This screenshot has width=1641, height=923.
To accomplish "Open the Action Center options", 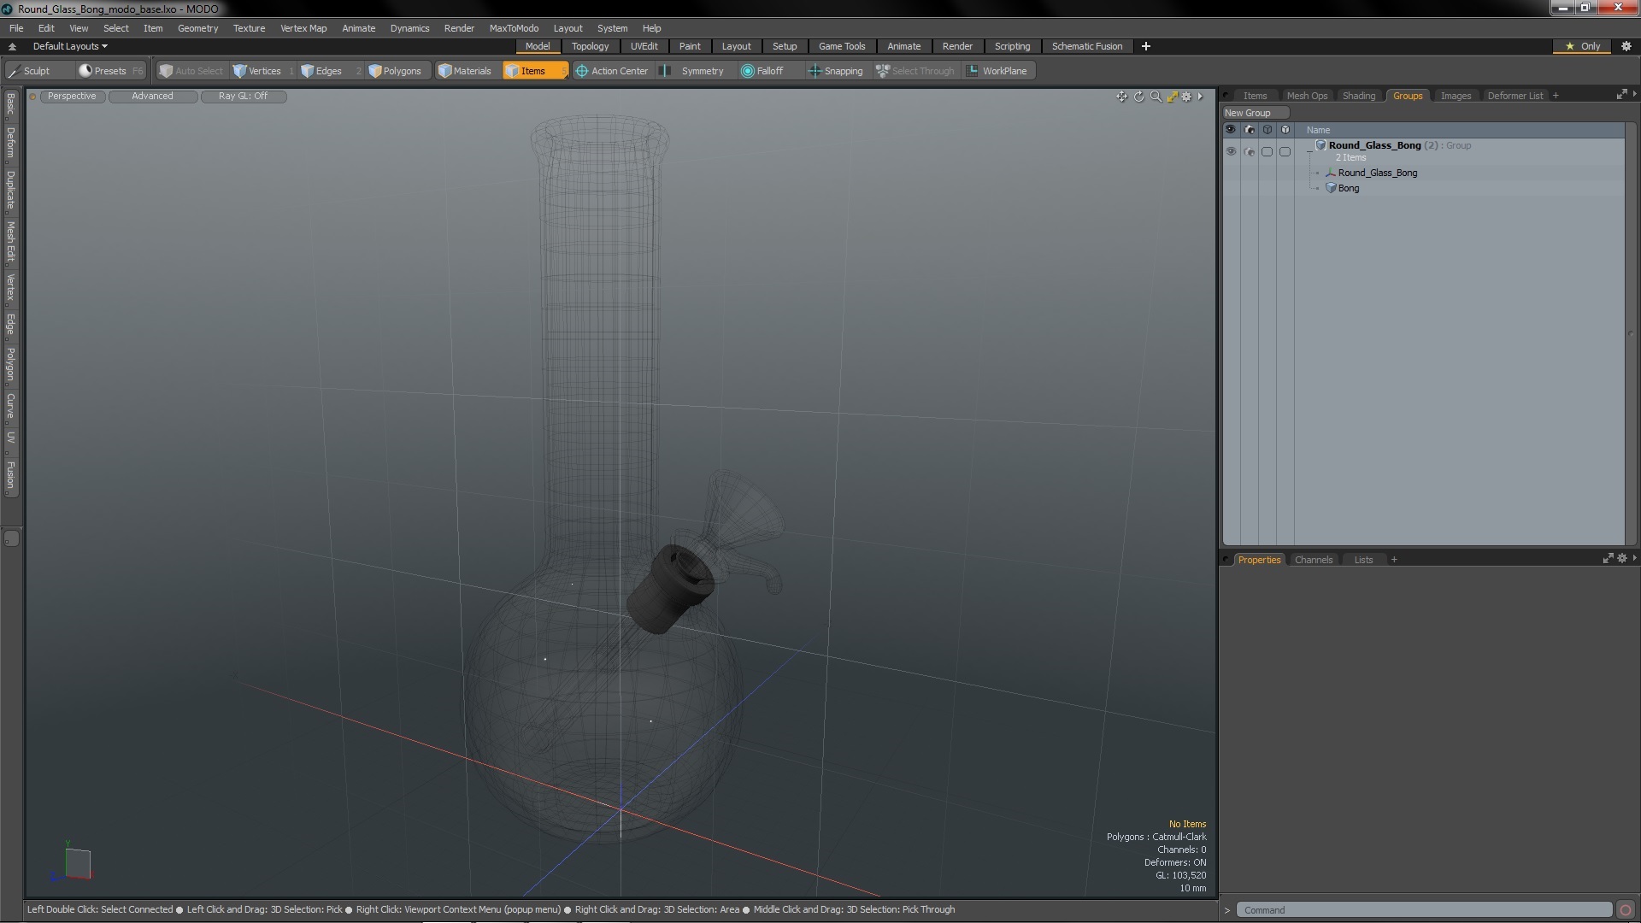I will tap(612, 71).
